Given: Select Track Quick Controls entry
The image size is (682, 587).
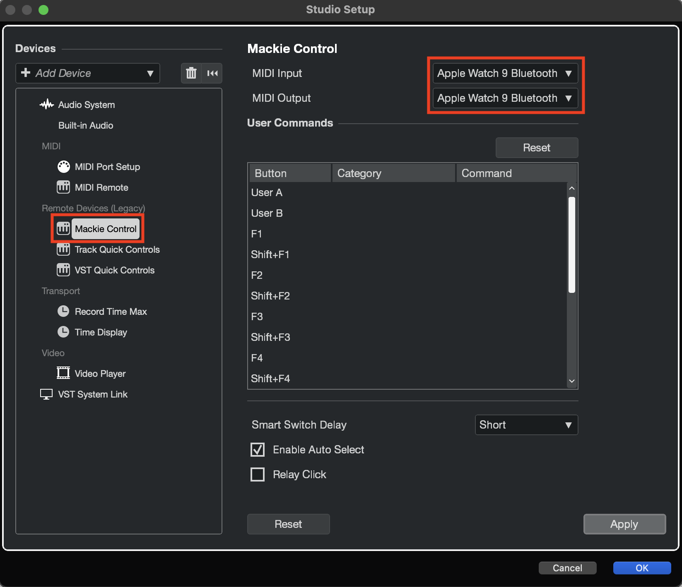Looking at the screenshot, I should [x=117, y=249].
